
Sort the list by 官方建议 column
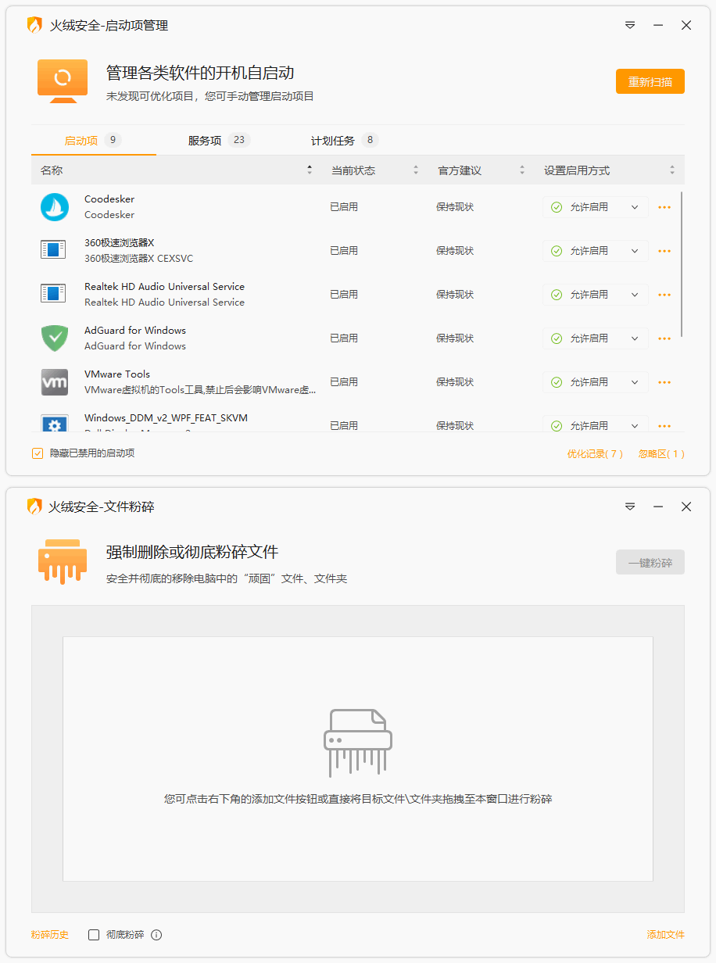481,170
